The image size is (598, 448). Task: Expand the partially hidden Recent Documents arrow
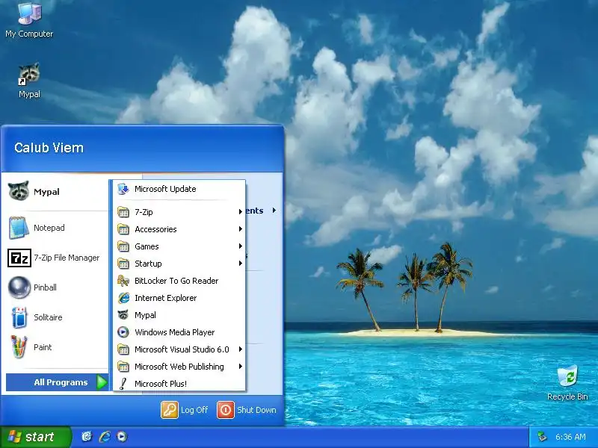[x=274, y=211]
